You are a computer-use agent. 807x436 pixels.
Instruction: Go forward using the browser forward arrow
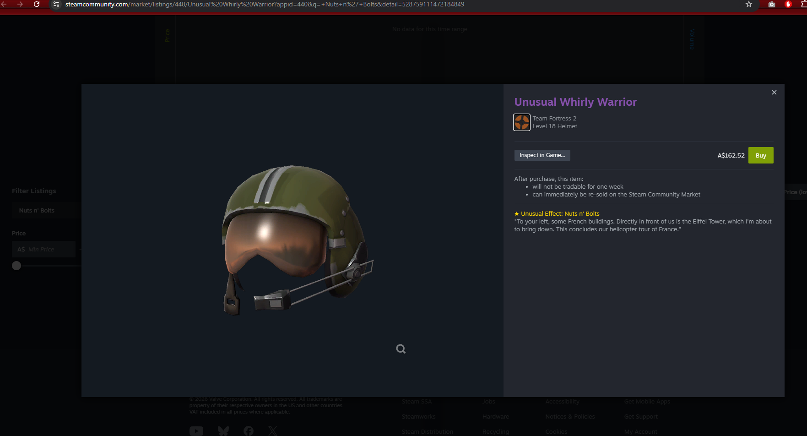pyautogui.click(x=20, y=4)
